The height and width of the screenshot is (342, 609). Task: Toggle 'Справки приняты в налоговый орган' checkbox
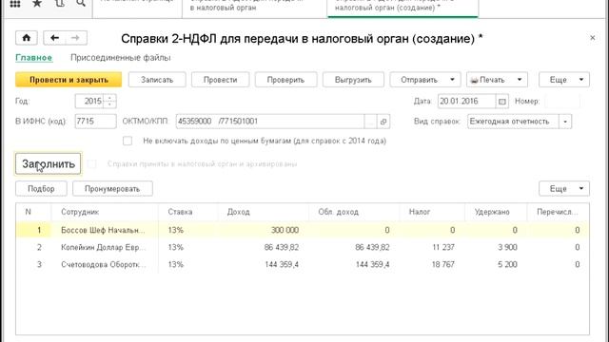point(91,164)
